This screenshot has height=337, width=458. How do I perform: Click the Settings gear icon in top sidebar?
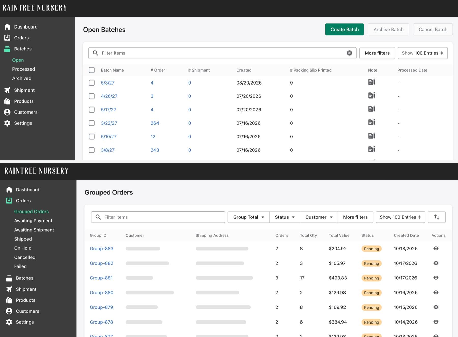(x=7, y=123)
